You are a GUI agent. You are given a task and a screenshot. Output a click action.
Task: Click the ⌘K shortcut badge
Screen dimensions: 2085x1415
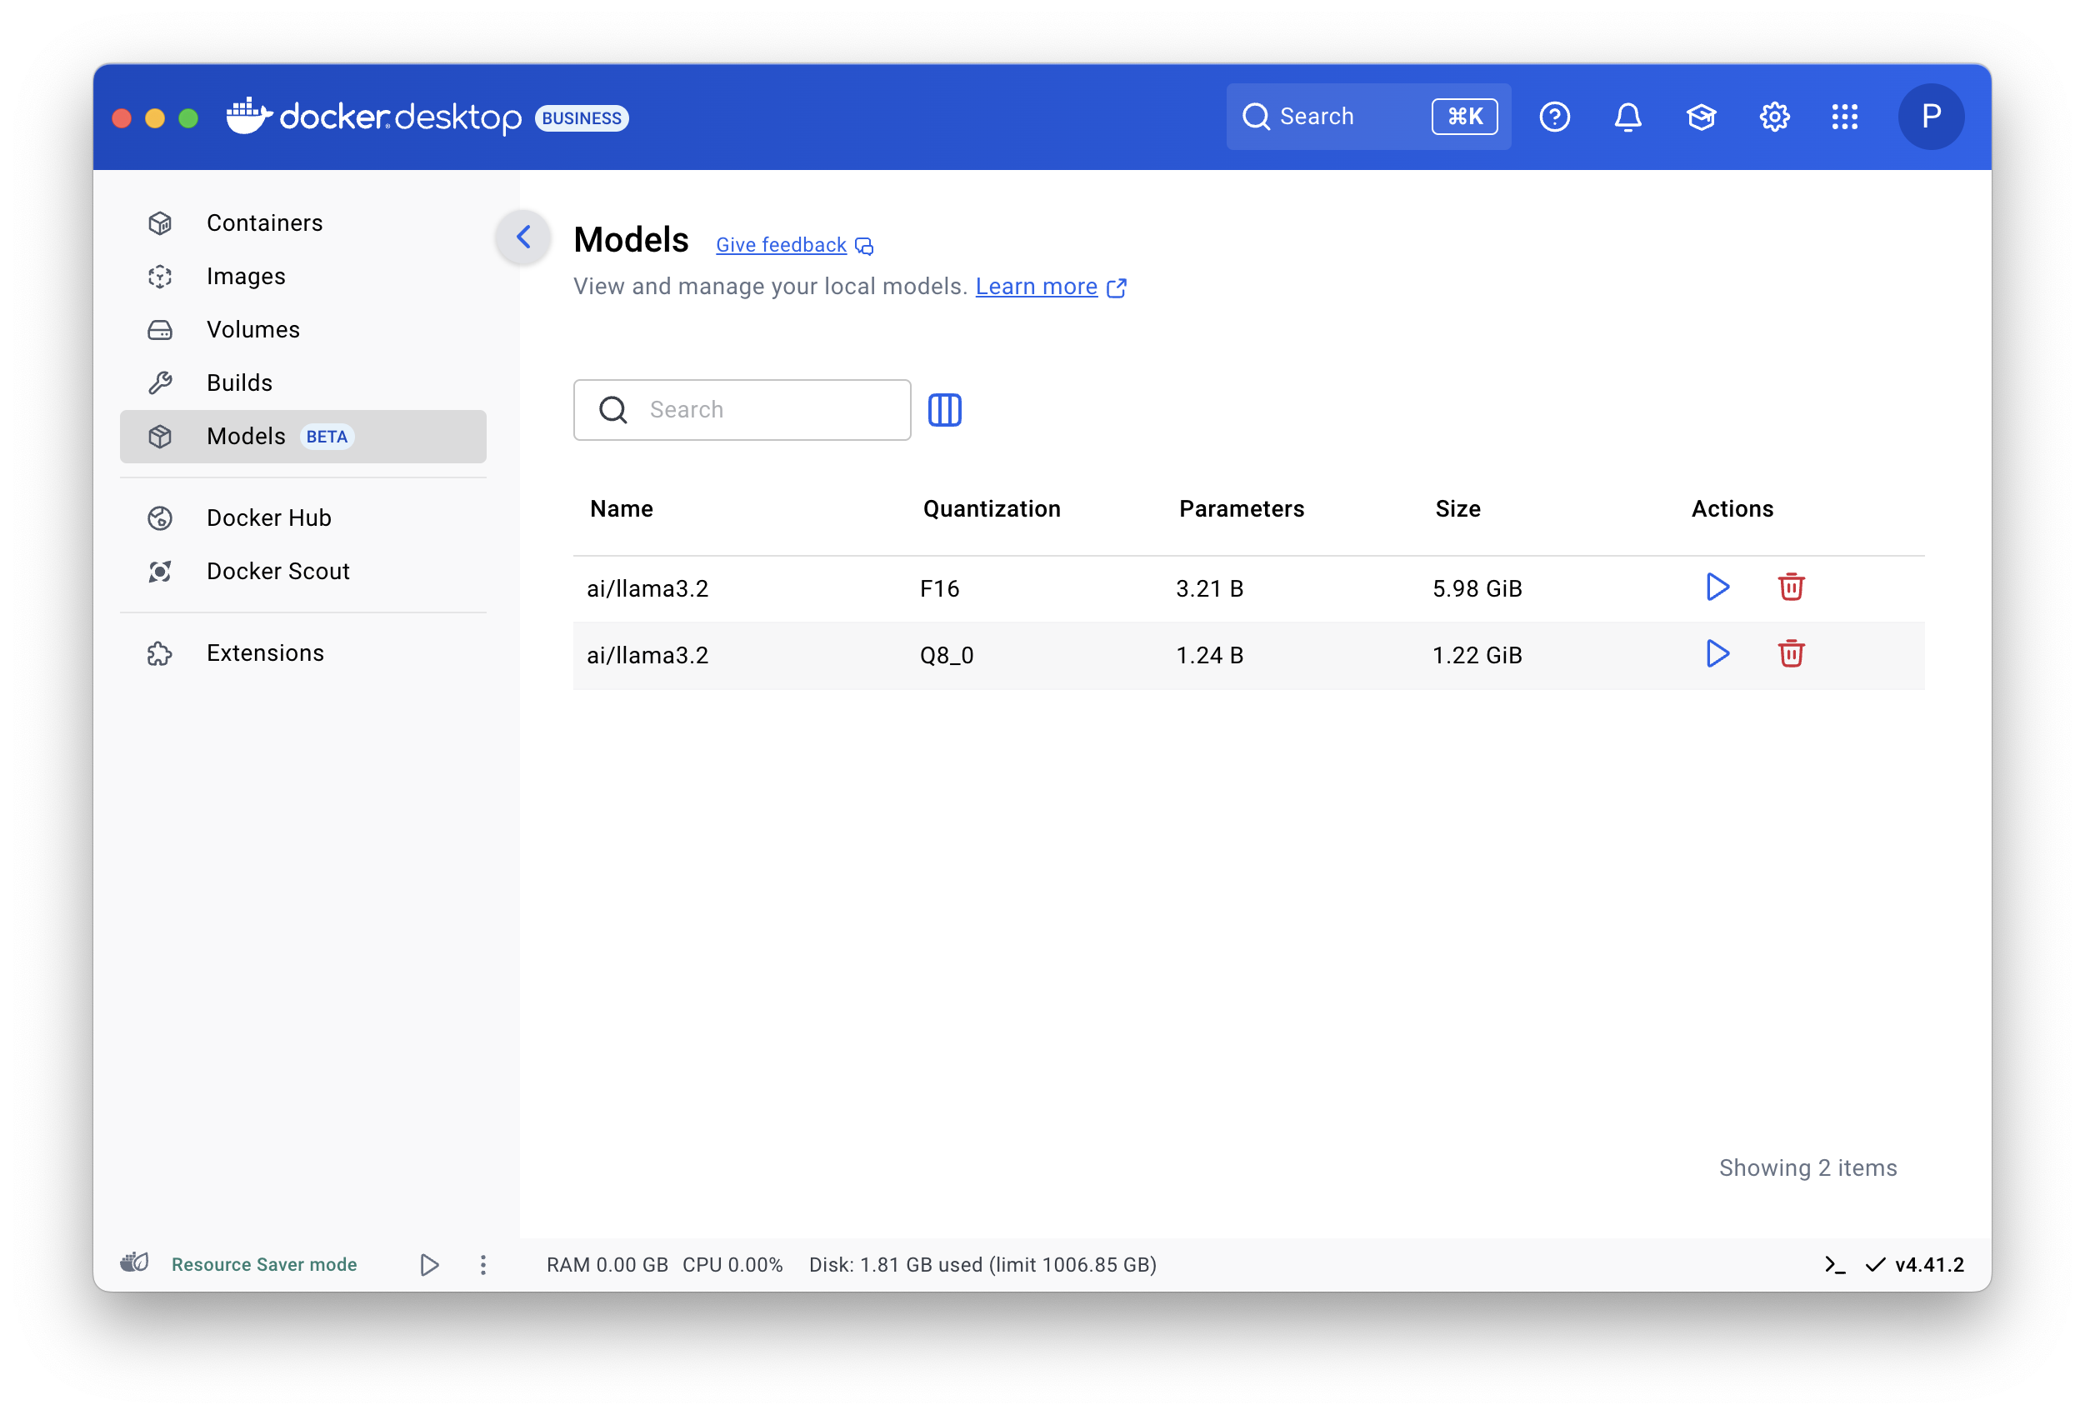coord(1464,117)
